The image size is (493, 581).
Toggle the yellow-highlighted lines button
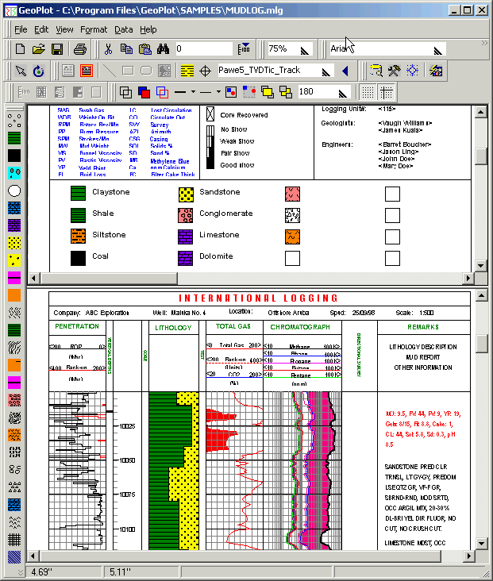pos(187,71)
